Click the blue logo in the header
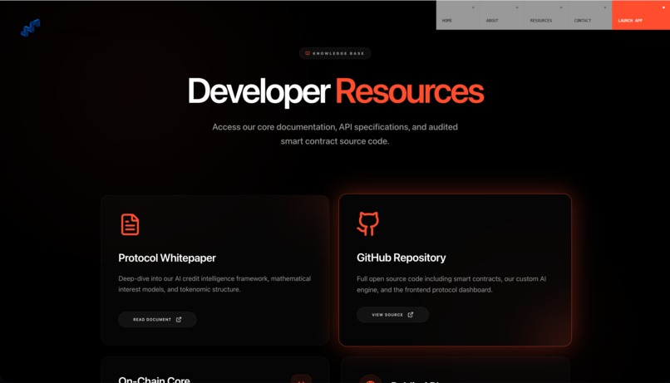This screenshot has width=670, height=383. click(30, 27)
